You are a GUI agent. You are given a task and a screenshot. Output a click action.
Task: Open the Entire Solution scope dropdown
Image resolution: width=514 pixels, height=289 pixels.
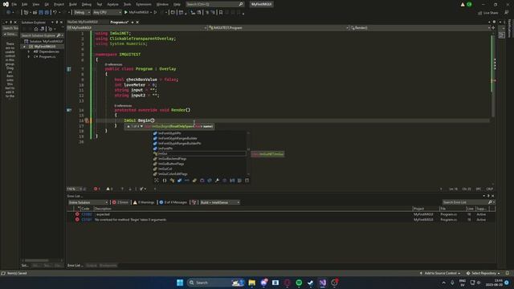click(88, 202)
